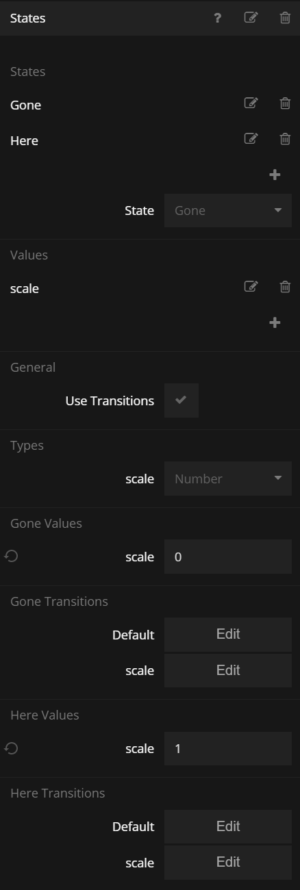Add a new value with plus icon
The image size is (300, 890).
point(275,323)
